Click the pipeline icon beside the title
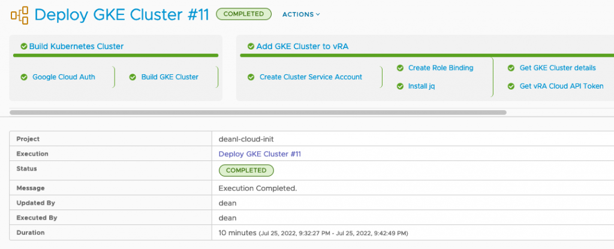Screen dimensions: 614x249 [x=20, y=15]
